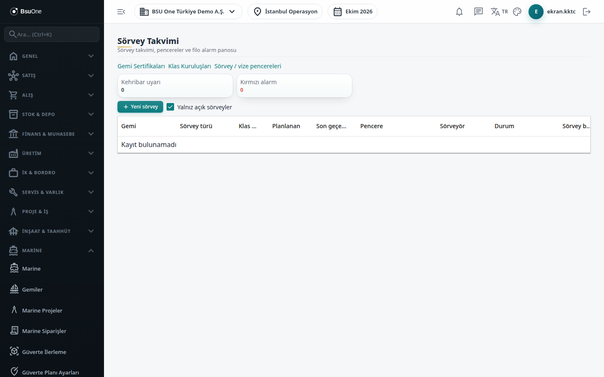The width and height of the screenshot is (604, 377).
Task: Open the chat messages icon
Action: coord(479,12)
